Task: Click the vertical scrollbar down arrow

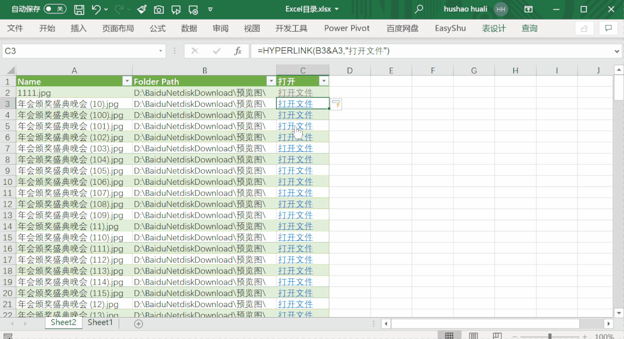Action: point(619,313)
